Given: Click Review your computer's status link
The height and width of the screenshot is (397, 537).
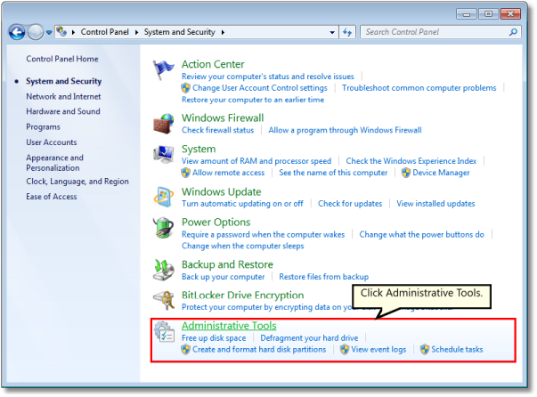Looking at the screenshot, I should [x=267, y=77].
